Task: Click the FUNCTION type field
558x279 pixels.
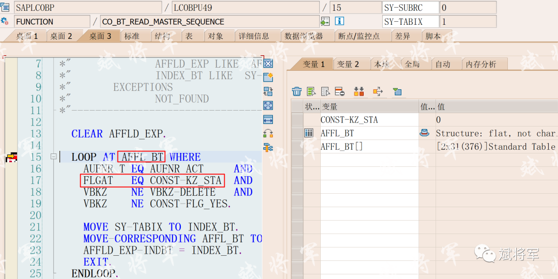Action: 52,22
